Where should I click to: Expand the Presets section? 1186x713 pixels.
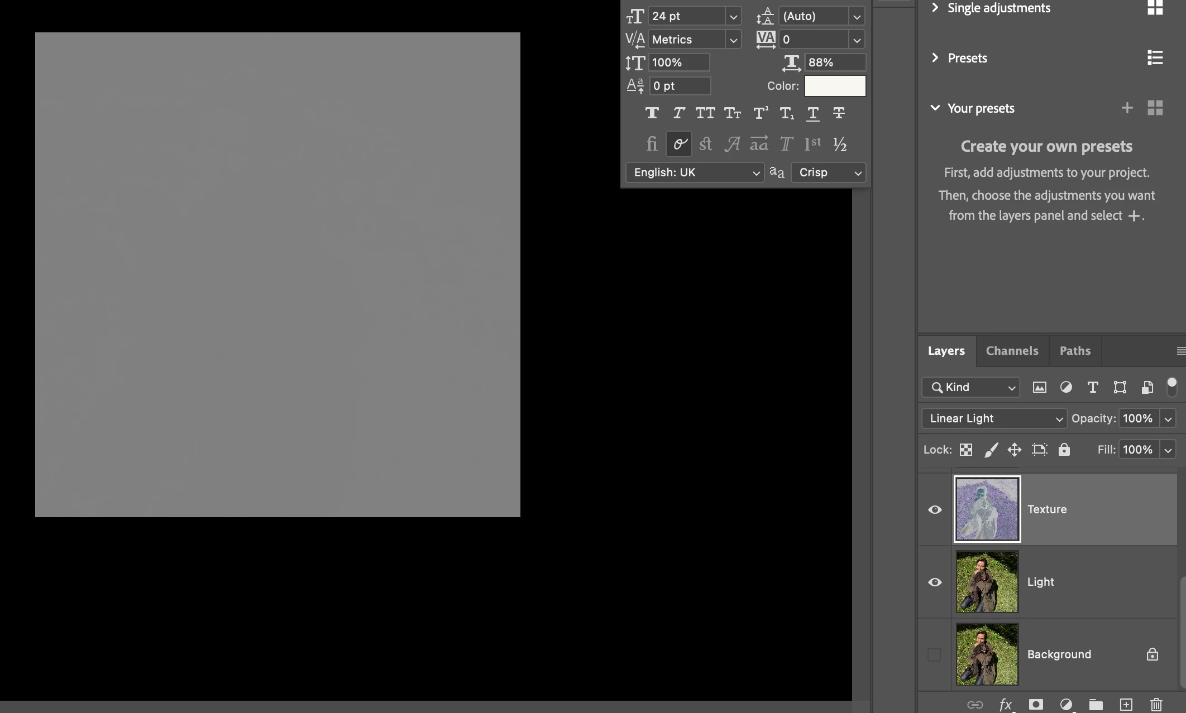pyautogui.click(x=935, y=58)
